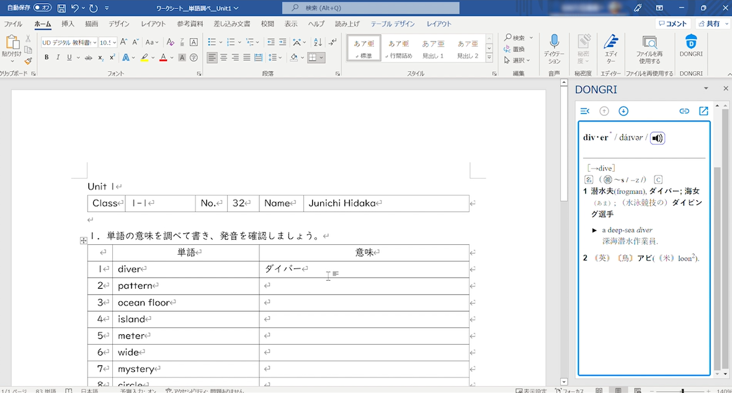Apply the 標準 style

click(x=364, y=48)
